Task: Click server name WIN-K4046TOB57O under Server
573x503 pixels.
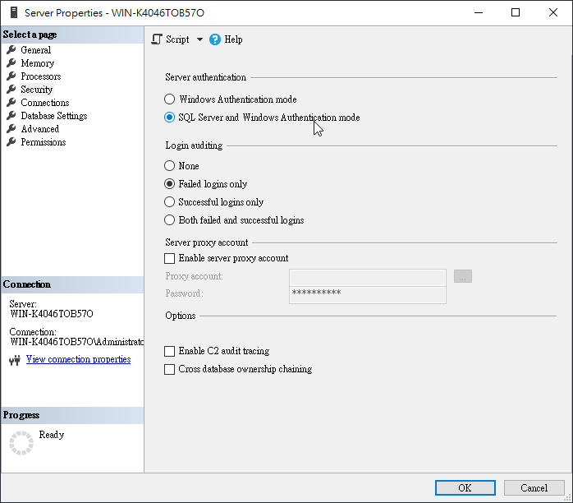Action: pyautogui.click(x=52, y=314)
